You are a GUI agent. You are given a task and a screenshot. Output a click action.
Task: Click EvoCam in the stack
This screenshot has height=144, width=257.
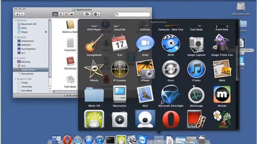[145, 29]
